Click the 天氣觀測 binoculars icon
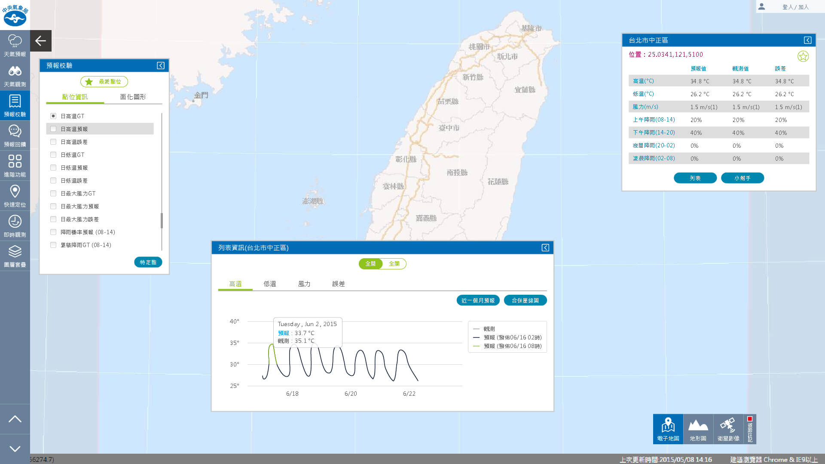The width and height of the screenshot is (825, 464). coord(15,75)
